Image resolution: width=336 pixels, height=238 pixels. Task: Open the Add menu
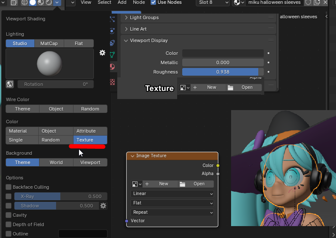(122, 3)
